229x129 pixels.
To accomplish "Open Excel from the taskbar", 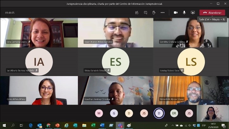I will click(93, 125).
